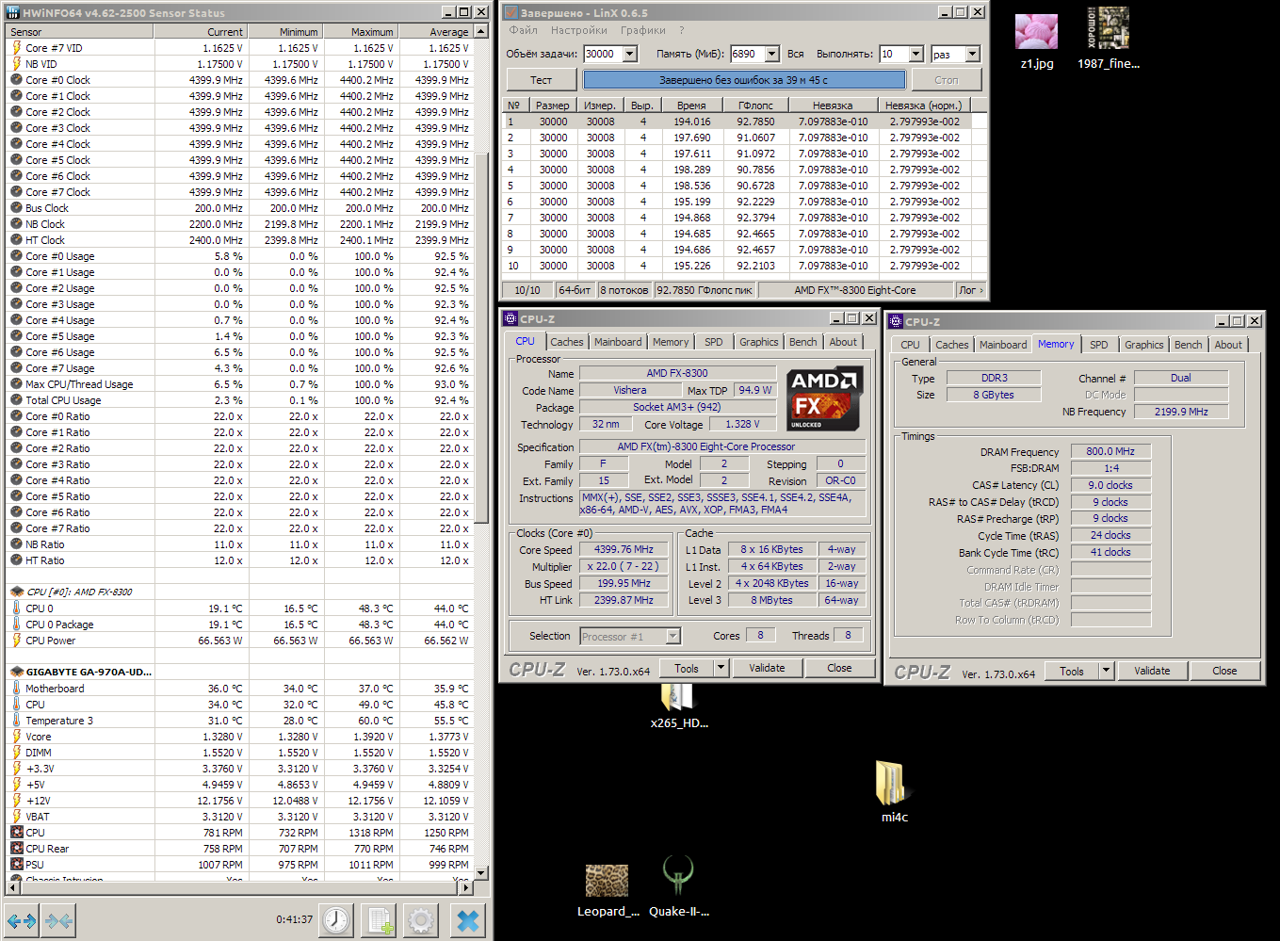
Task: Click the Объём задачи input field showing 30000
Action: 604,55
